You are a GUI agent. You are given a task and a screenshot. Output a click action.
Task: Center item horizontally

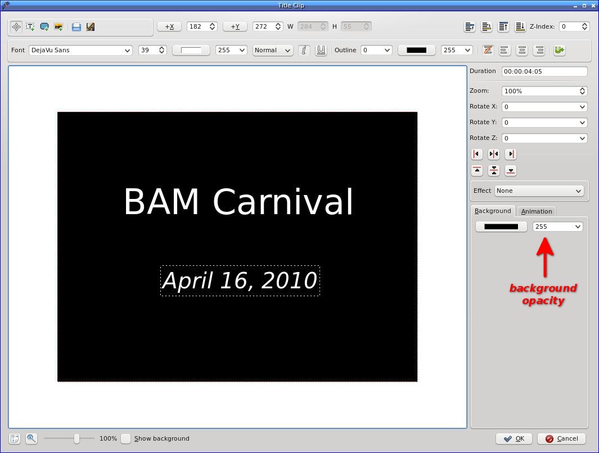click(494, 154)
